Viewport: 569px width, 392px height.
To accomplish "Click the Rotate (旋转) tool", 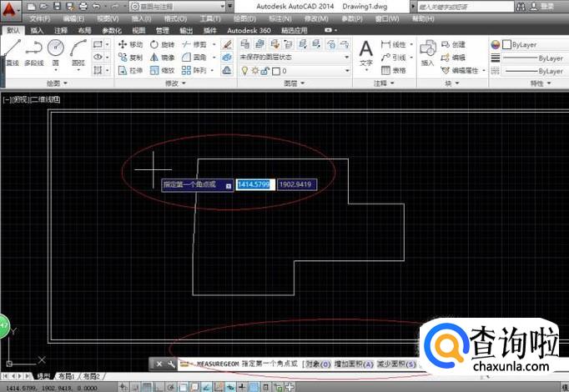I will click(x=164, y=44).
